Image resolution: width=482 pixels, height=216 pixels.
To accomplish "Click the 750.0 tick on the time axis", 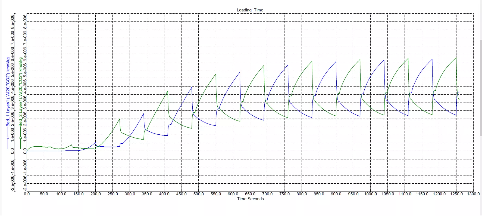I will point(284,194).
